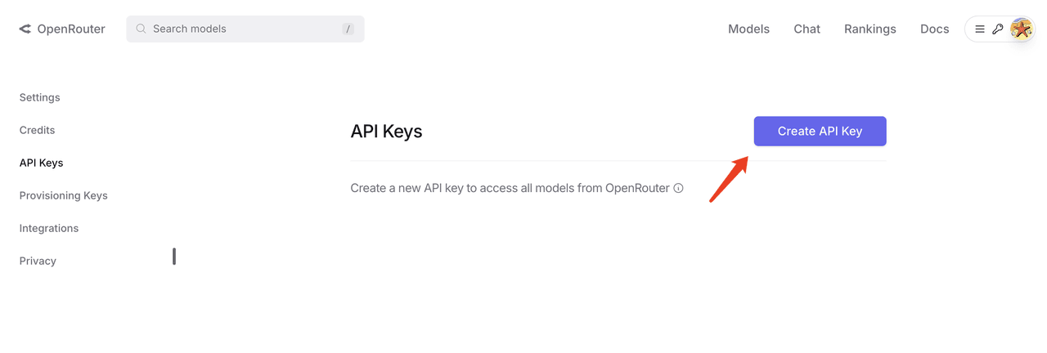Open Provisioning Keys in the sidebar
Screen dimensions: 1047x353
tap(64, 195)
